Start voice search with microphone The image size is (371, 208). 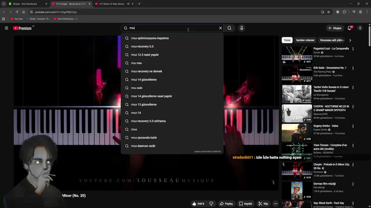pos(241,28)
